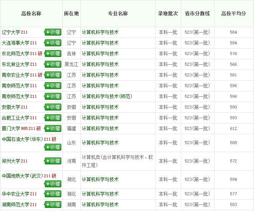The width and height of the screenshot is (254, 211).
Task: Click 高校名称 column header
Action: click(31, 13)
